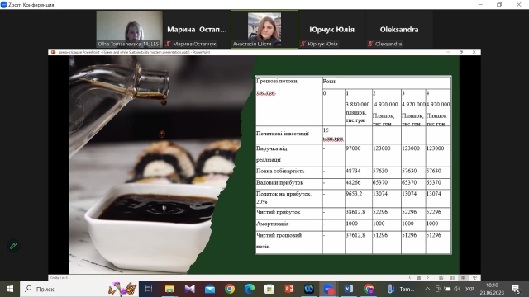Select Юрчук Юлія participant tile
Viewport: 529px width, 297px height.
(331, 29)
